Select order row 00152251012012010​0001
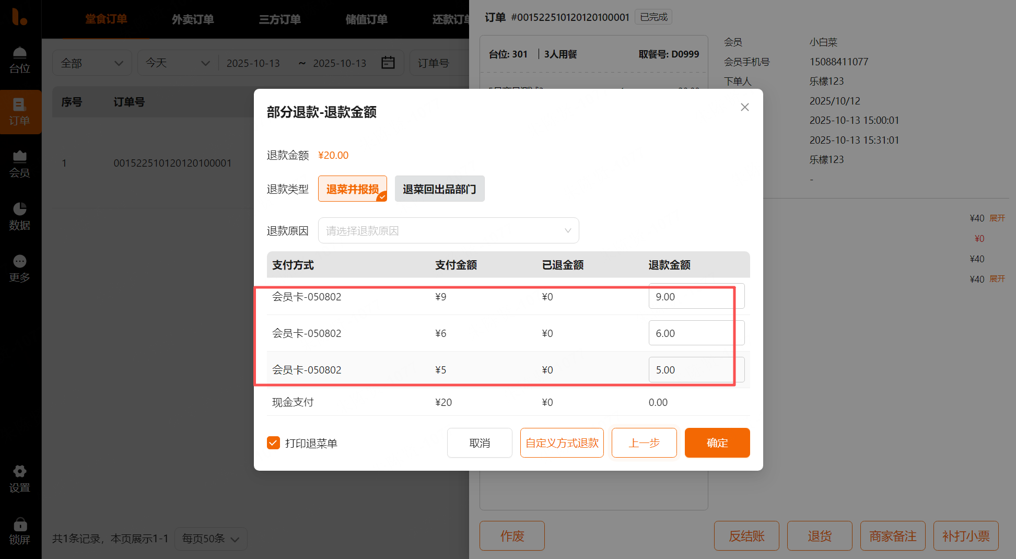This screenshot has height=559, width=1016. point(172,163)
